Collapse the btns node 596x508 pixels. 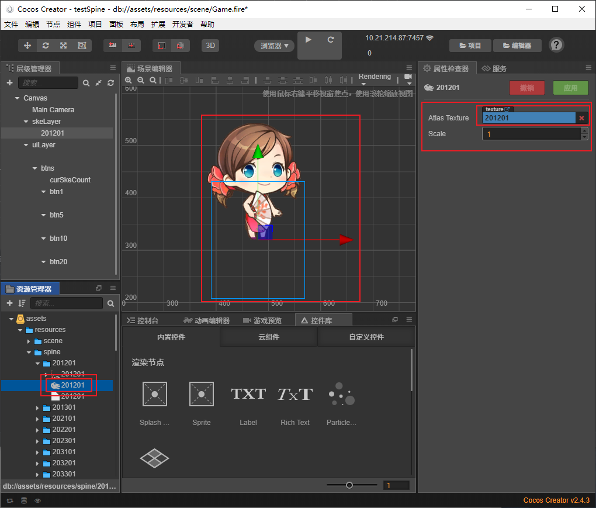pos(34,168)
